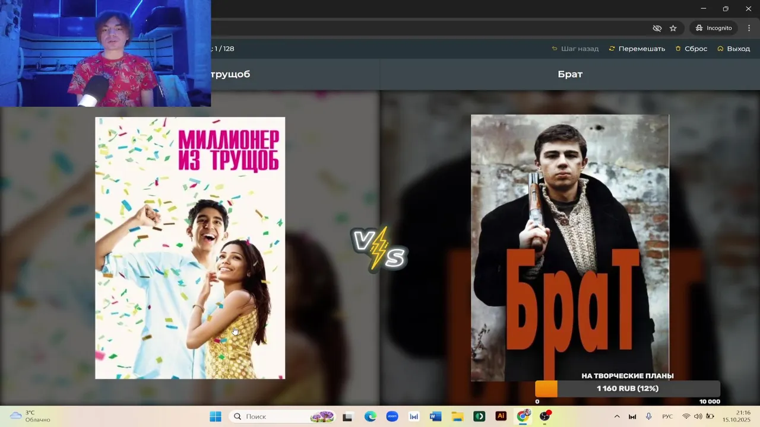Open the Windows Start menu
This screenshot has height=427, width=760.
click(x=215, y=416)
